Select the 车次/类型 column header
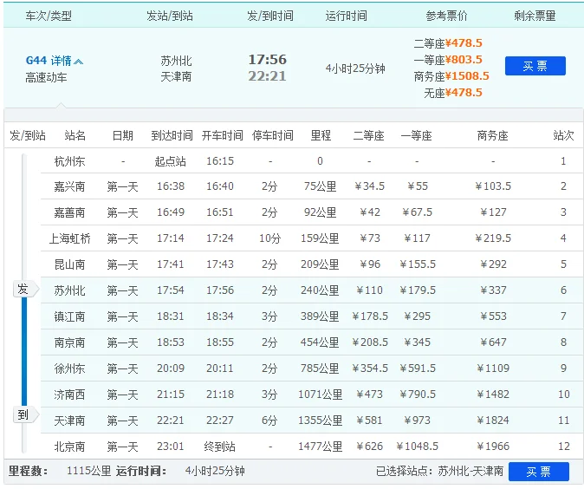This screenshot has width=584, height=489. pyautogui.click(x=49, y=16)
